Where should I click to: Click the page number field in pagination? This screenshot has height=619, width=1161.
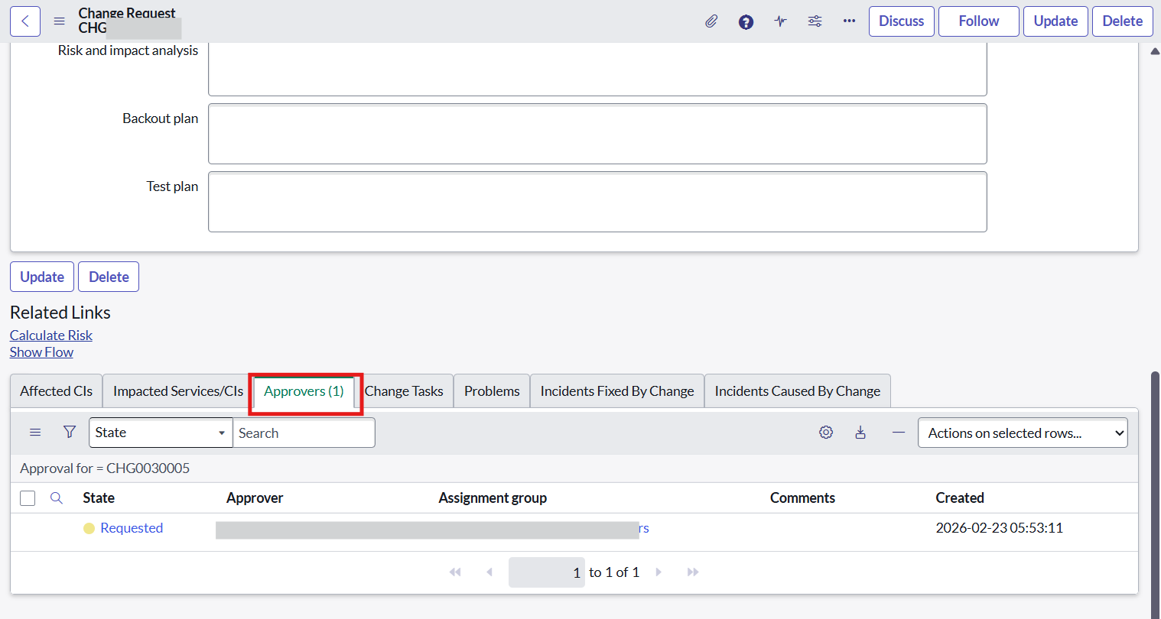(547, 572)
